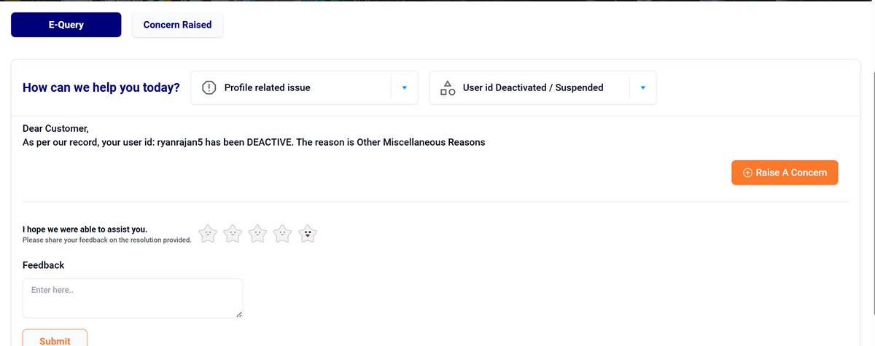875x346 pixels.
Task: Rate two stars with the second face
Action: [233, 234]
